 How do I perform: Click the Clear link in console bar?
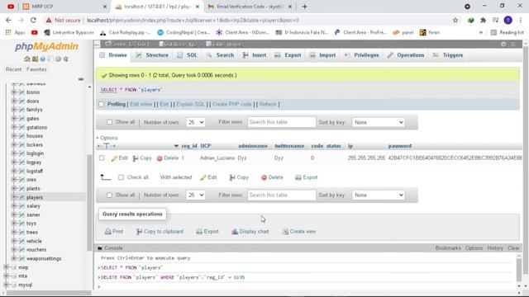513,248
